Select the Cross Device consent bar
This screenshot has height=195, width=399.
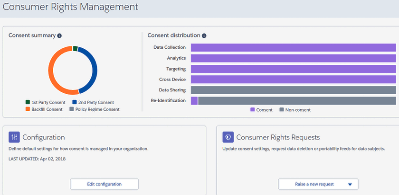click(x=293, y=80)
